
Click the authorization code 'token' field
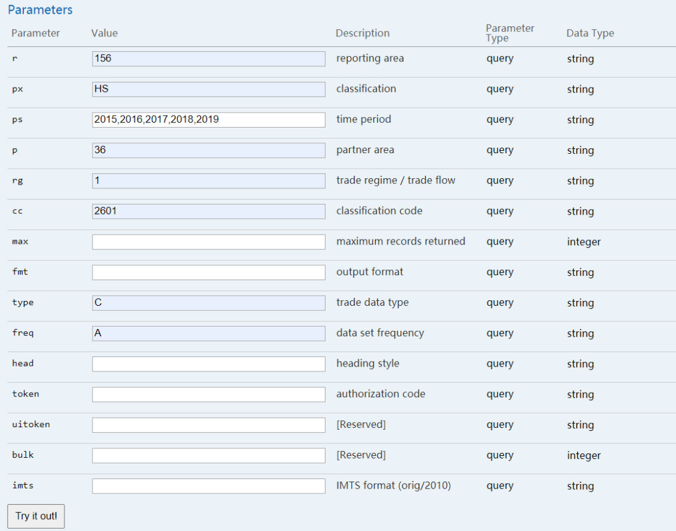pos(208,395)
